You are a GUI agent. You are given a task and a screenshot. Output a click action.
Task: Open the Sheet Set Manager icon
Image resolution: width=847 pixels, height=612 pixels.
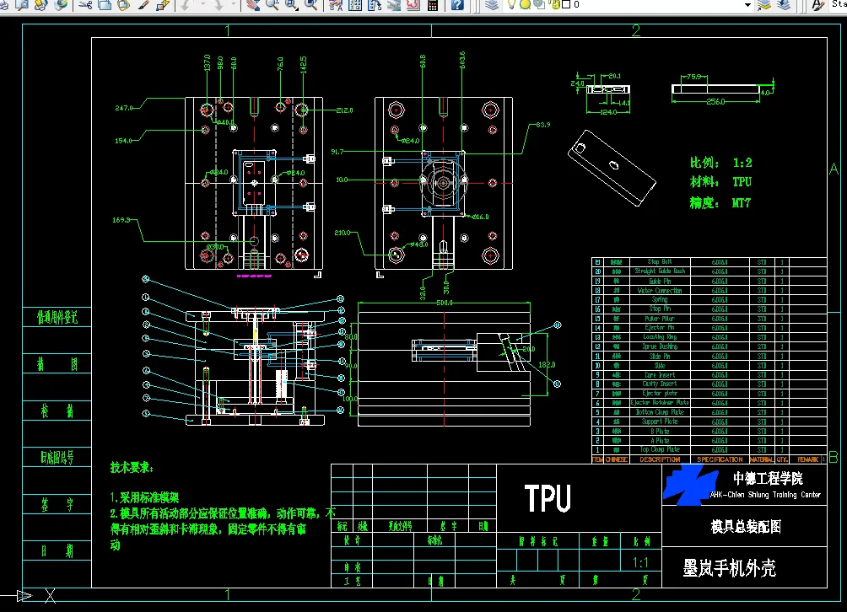coord(394,5)
